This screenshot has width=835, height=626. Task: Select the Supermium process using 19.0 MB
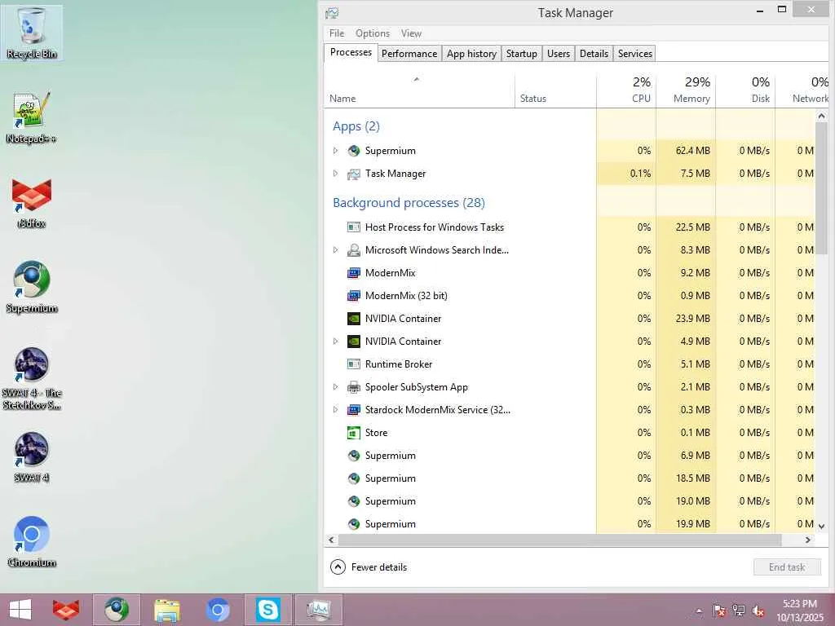click(x=569, y=501)
